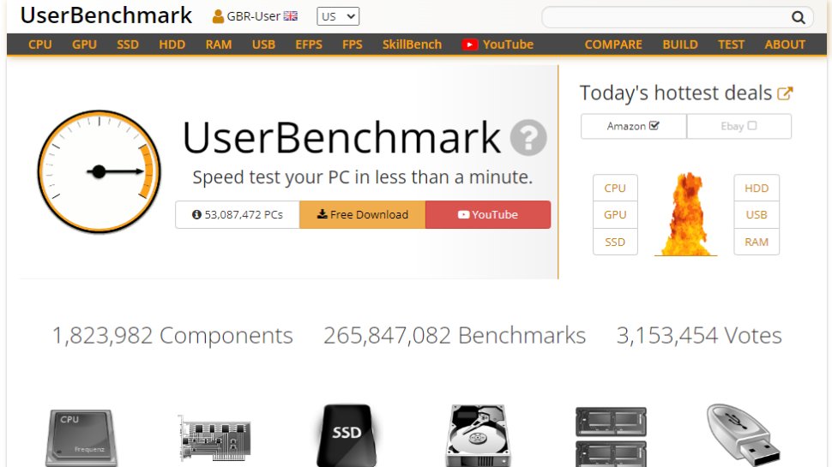
Task: Click the grey question mark help icon
Action: (x=528, y=138)
